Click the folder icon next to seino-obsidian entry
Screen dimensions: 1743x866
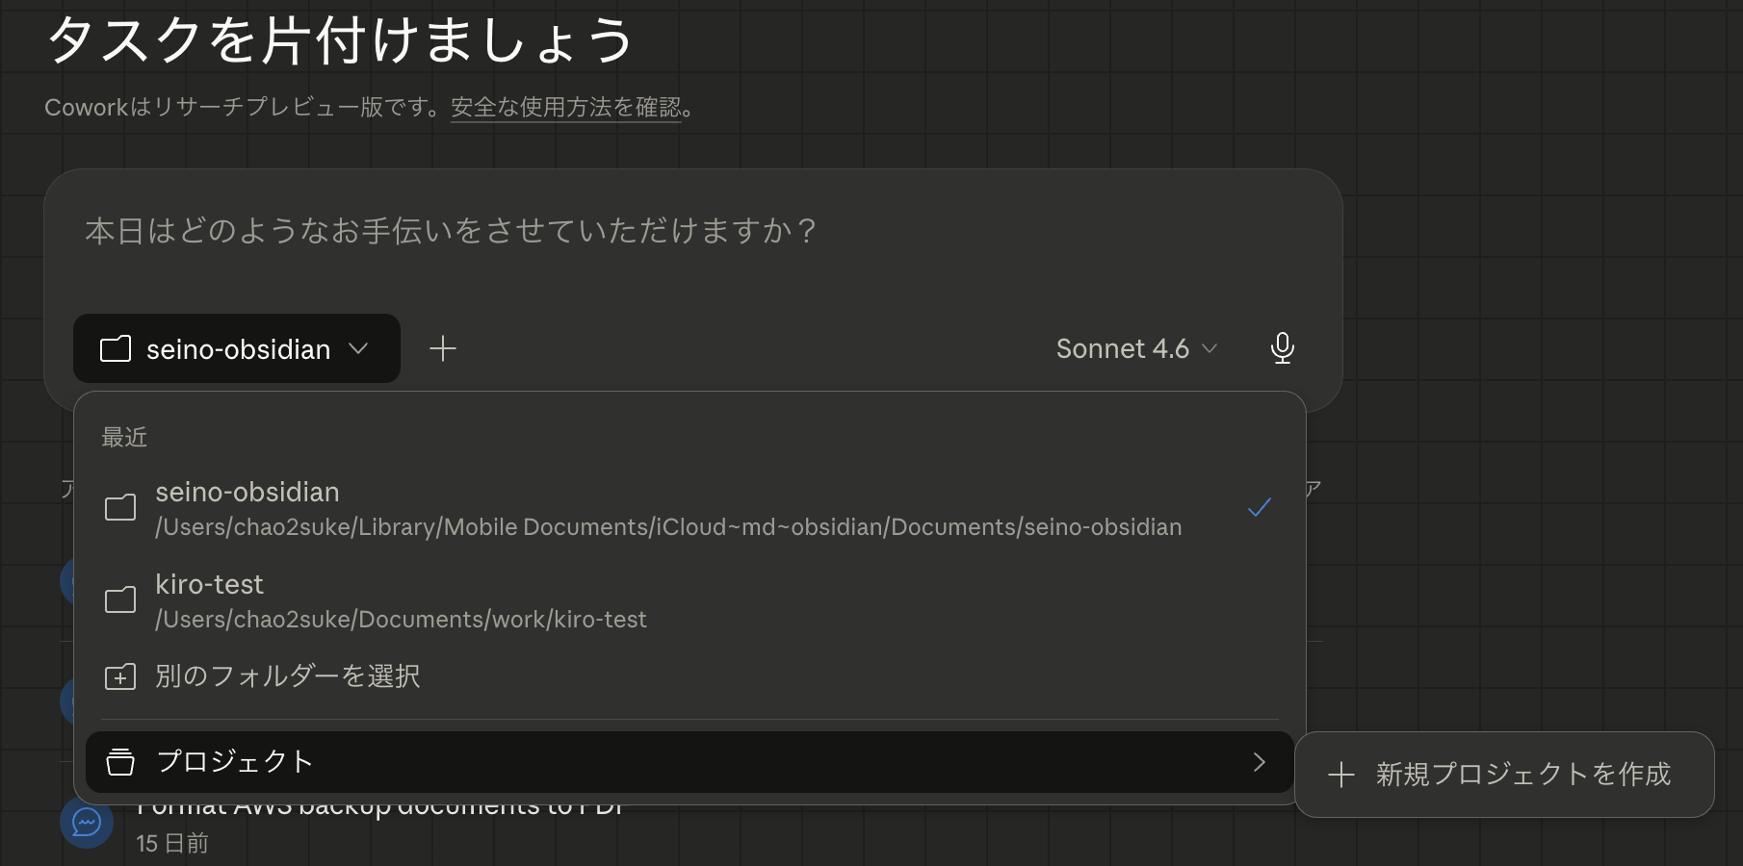click(x=120, y=508)
